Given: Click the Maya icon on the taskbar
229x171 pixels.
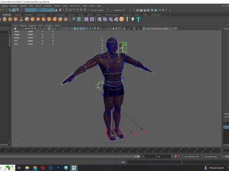Looking at the screenshot, I should (74, 168).
